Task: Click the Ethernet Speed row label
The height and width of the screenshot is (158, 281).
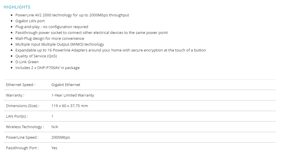Action: point(20,85)
